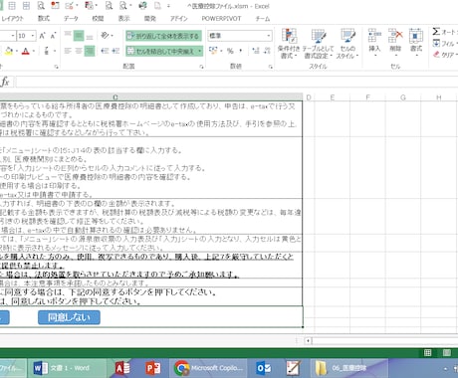Open the POWERPIVOT tab
Image resolution: width=458 pixels, height=378 pixels.
221,19
